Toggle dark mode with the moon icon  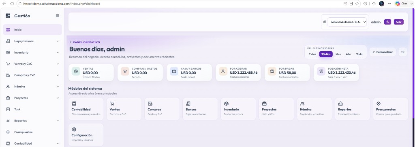coord(387,22)
